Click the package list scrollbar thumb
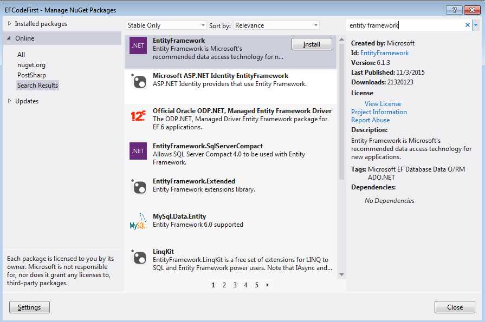This screenshot has width=485, height=322. click(x=341, y=111)
